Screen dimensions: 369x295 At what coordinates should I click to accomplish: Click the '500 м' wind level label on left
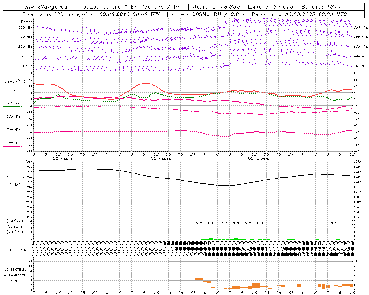click(27, 56)
